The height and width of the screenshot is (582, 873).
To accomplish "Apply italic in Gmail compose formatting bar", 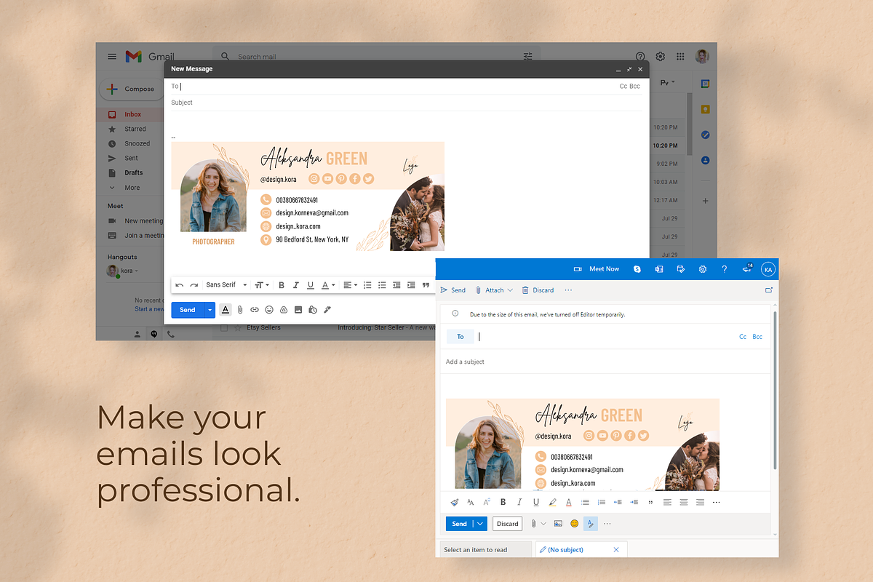I will tap(296, 285).
